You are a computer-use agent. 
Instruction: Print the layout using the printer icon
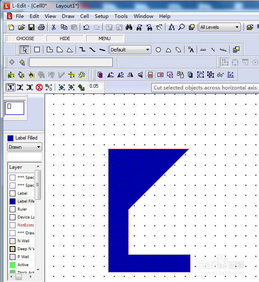41,27
